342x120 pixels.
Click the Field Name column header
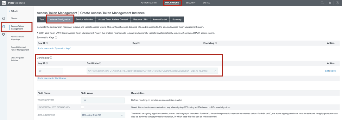(x=44, y=93)
